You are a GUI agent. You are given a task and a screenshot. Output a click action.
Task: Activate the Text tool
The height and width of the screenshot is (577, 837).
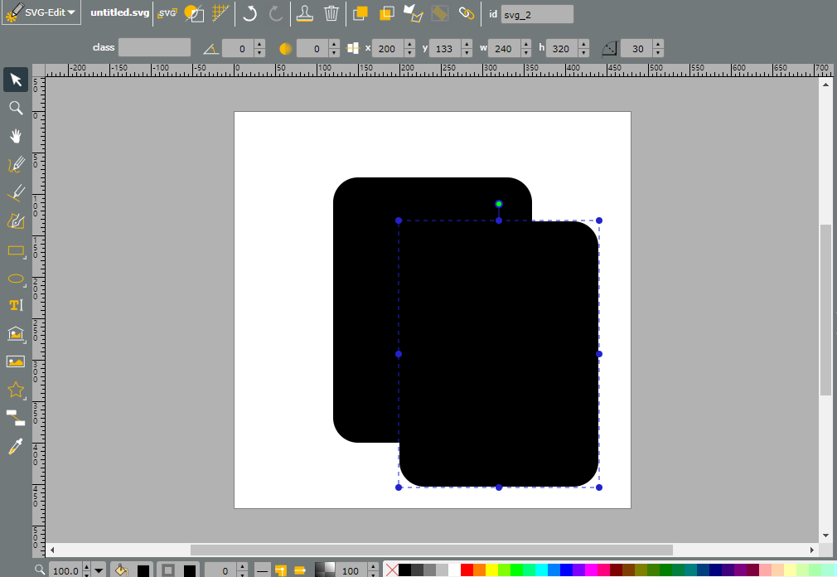(16, 305)
